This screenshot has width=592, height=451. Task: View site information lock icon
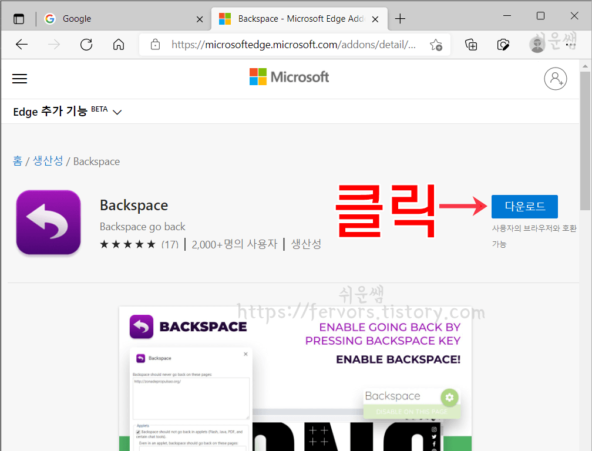(x=155, y=45)
